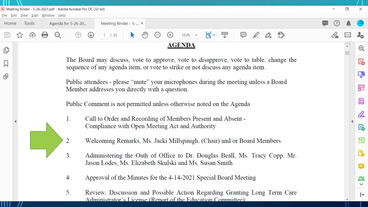Open the help question mark

point(337,23)
